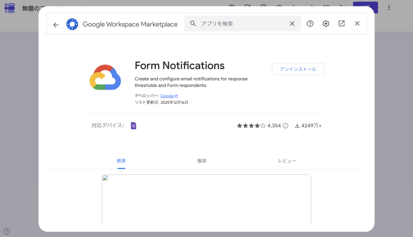Click the リスト更新日 date text
This screenshot has height=237, width=413.
coord(161,103)
